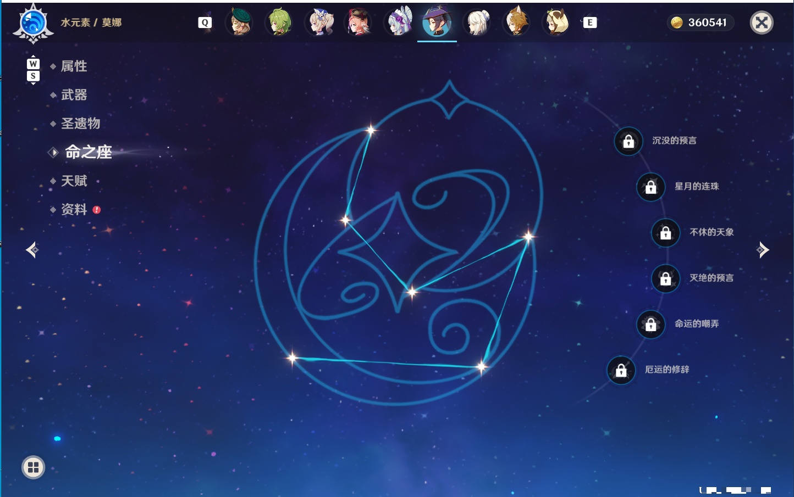Open the 圣遗物 artifacts menu
This screenshot has height=497, width=794.
[80, 124]
